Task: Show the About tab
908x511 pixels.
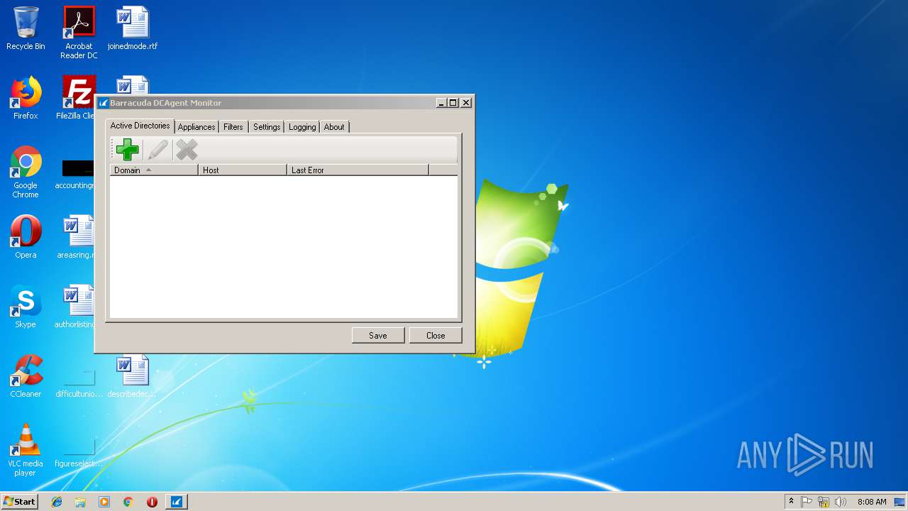Action: tap(334, 127)
